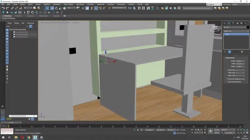Open the File menu
250x140 pixels.
(3, 4)
